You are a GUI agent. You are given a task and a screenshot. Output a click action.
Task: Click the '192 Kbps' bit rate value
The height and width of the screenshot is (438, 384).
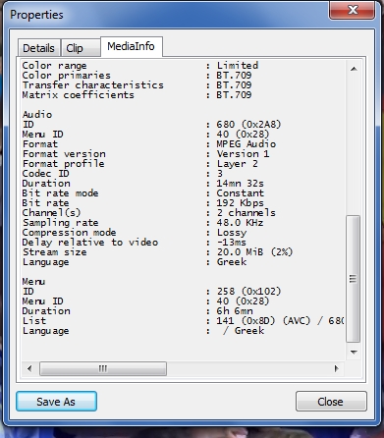pyautogui.click(x=240, y=203)
